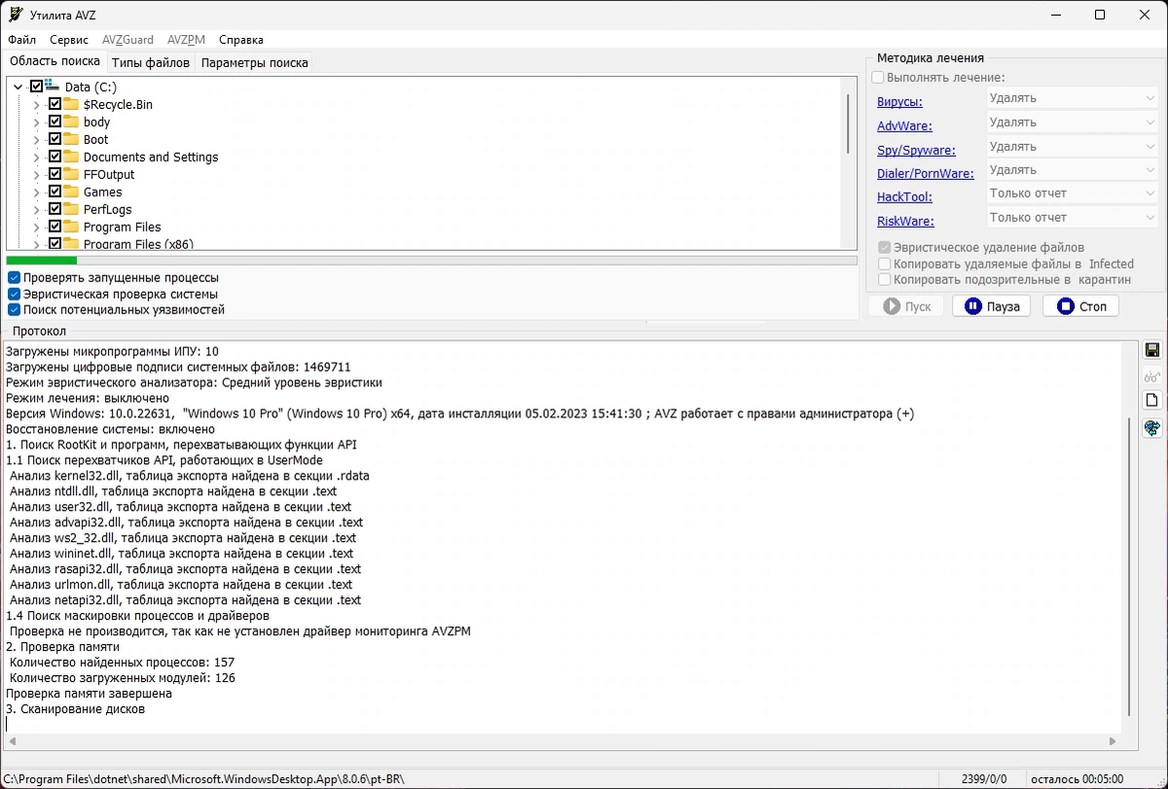1168x789 pixels.
Task: Open the Вирусы link
Action: [x=899, y=101]
